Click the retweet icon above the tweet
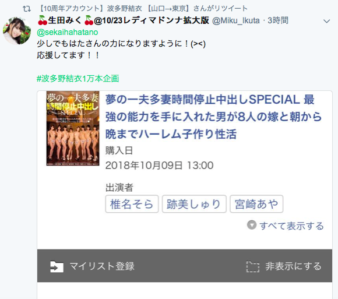Screen dimensions: 338x299 pyautogui.click(x=27, y=9)
